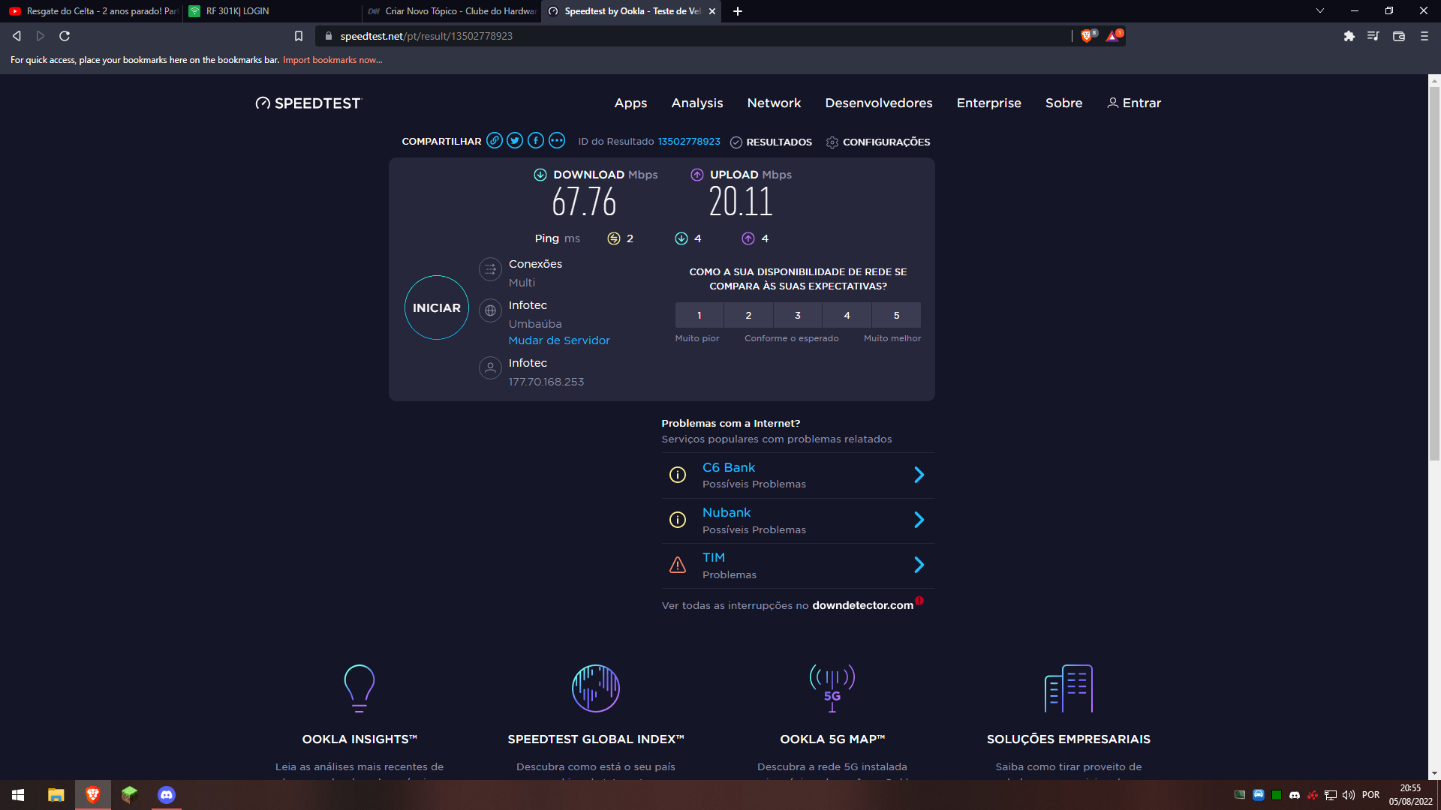Click Ookla 5G Map antenna icon

coord(832,688)
